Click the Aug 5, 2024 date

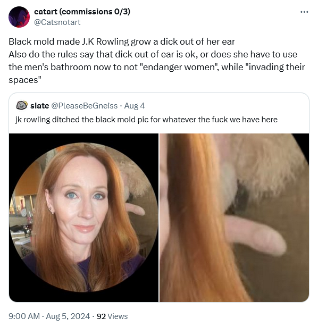pyautogui.click(x=68, y=316)
